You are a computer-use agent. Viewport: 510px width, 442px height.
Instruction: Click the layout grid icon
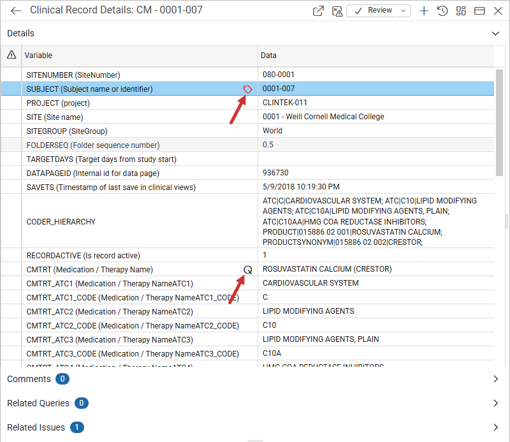click(461, 11)
